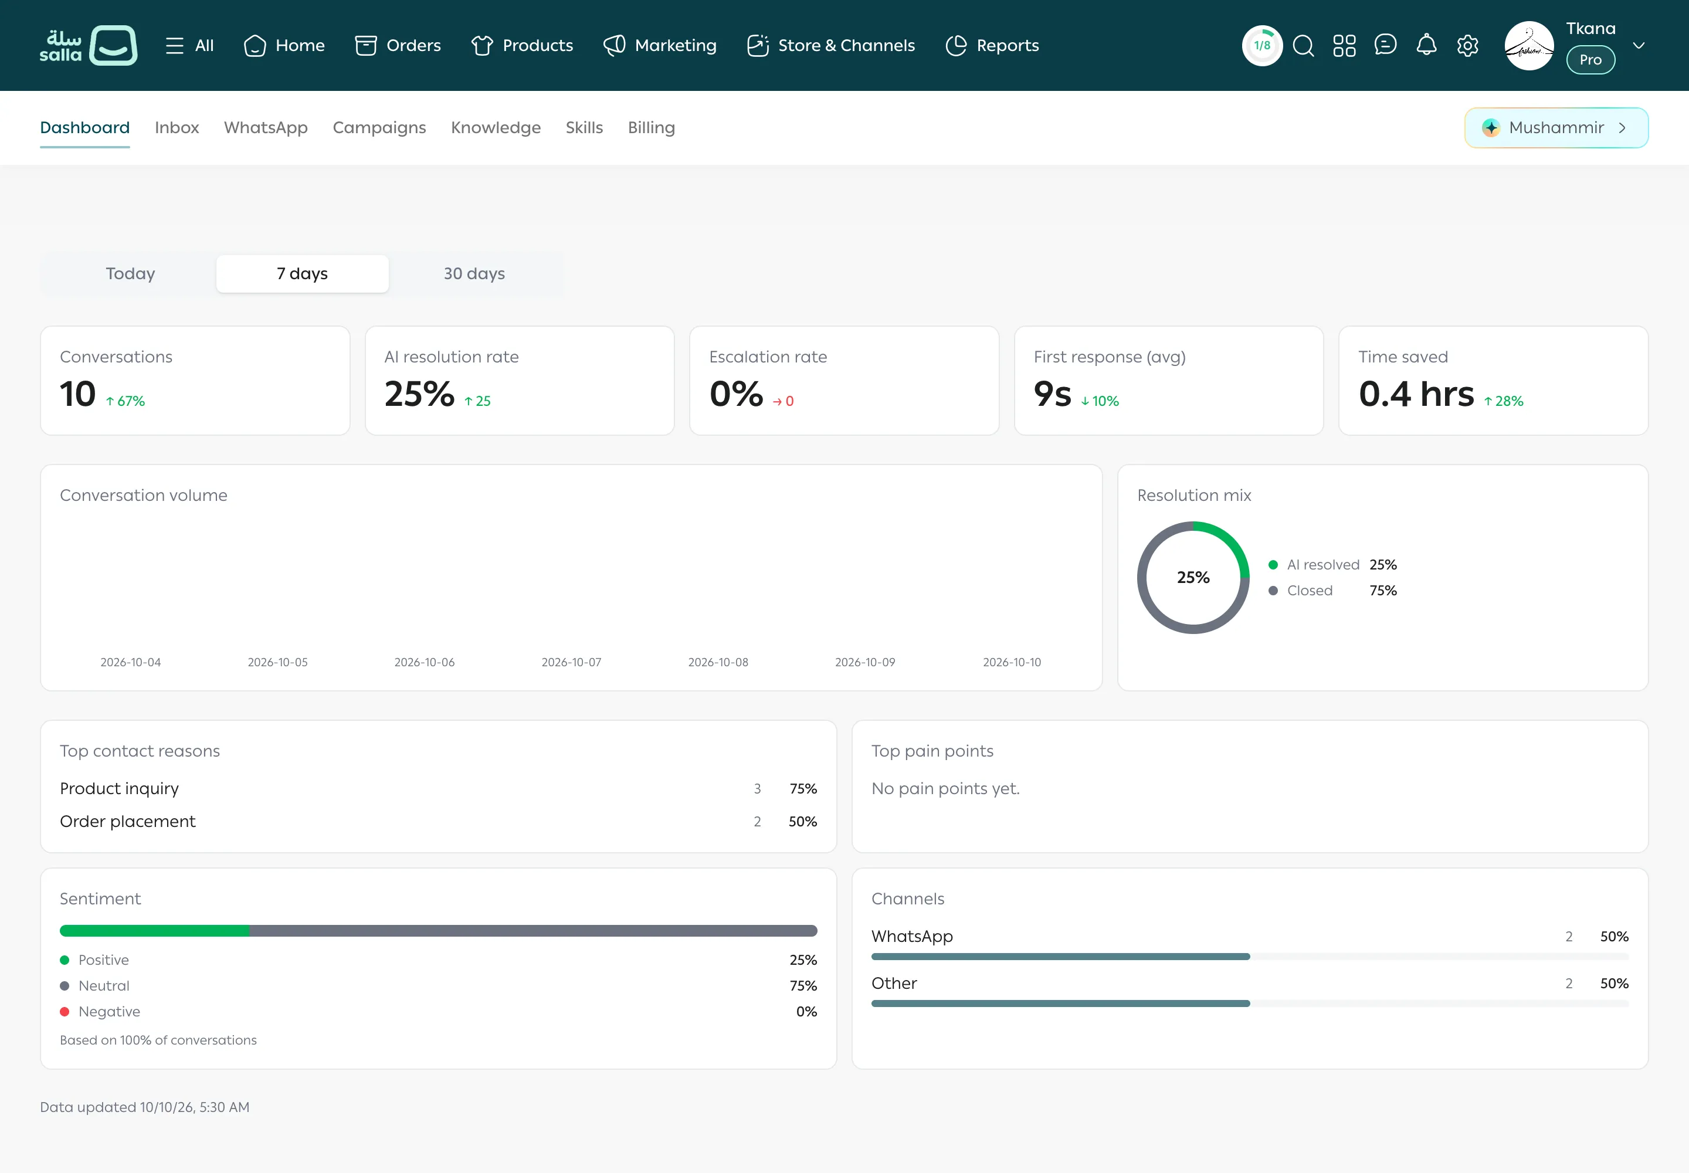The height and width of the screenshot is (1173, 1689).
Task: Click the Mushammir button label
Action: (x=1556, y=128)
